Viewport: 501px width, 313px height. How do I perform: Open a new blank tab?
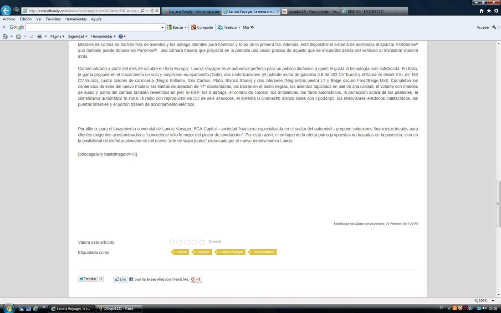click(x=404, y=11)
